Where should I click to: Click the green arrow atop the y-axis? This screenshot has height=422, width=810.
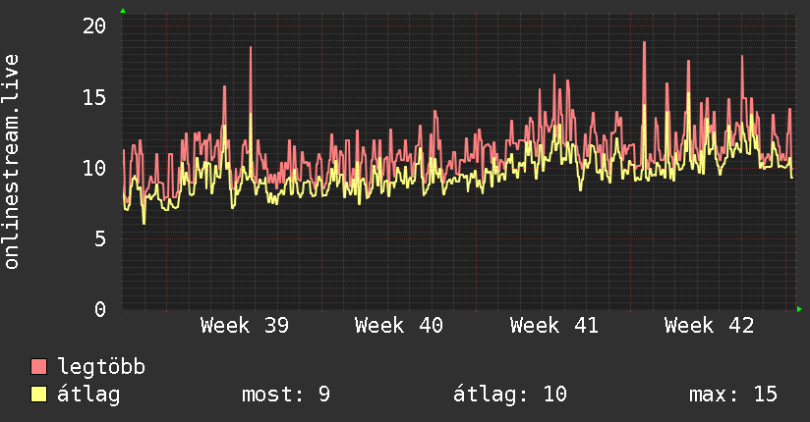pos(123,11)
